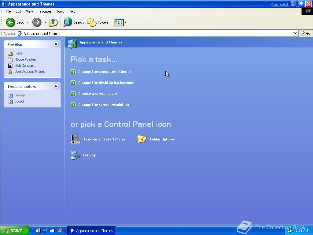Click the taskbar clock showing 8:32 AM
Image resolution: width=313 pixels, height=235 pixels.
pos(302,231)
